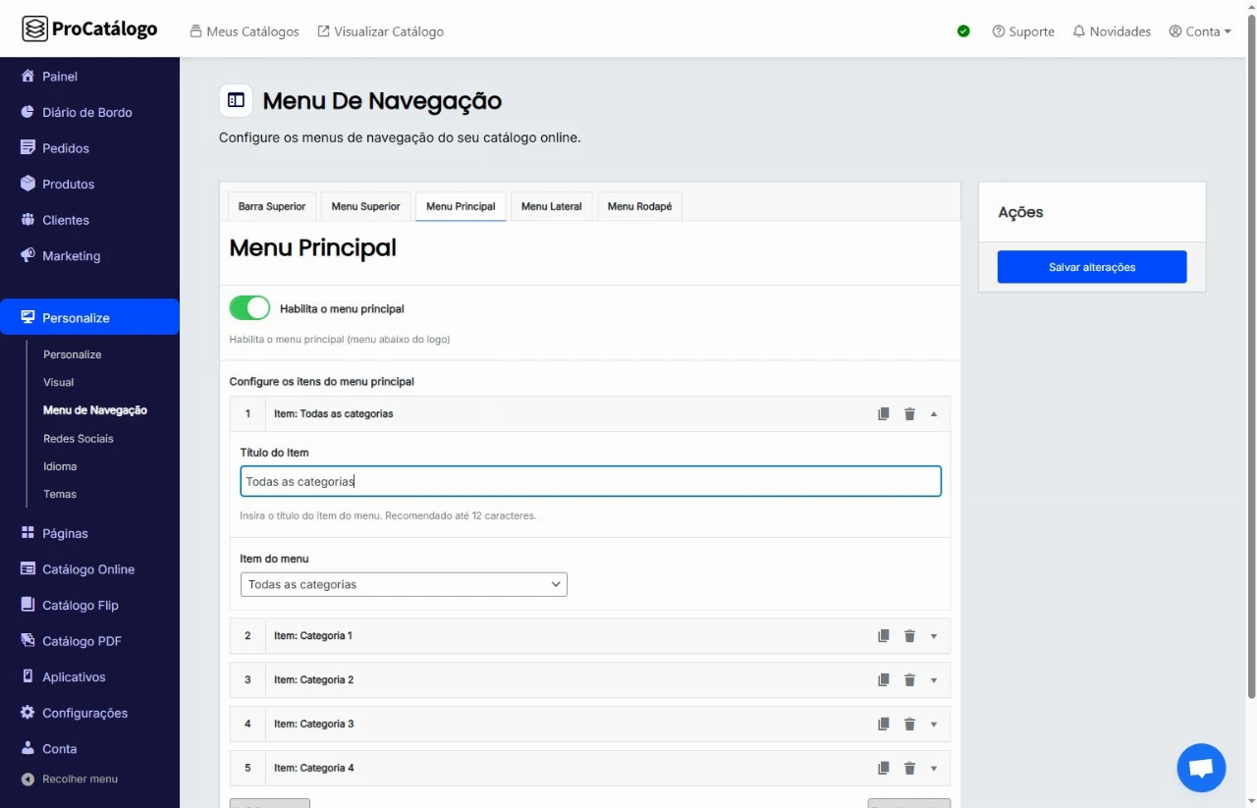The image size is (1257, 808).
Task: Duplicate the Categoria 4 item
Action: point(884,769)
